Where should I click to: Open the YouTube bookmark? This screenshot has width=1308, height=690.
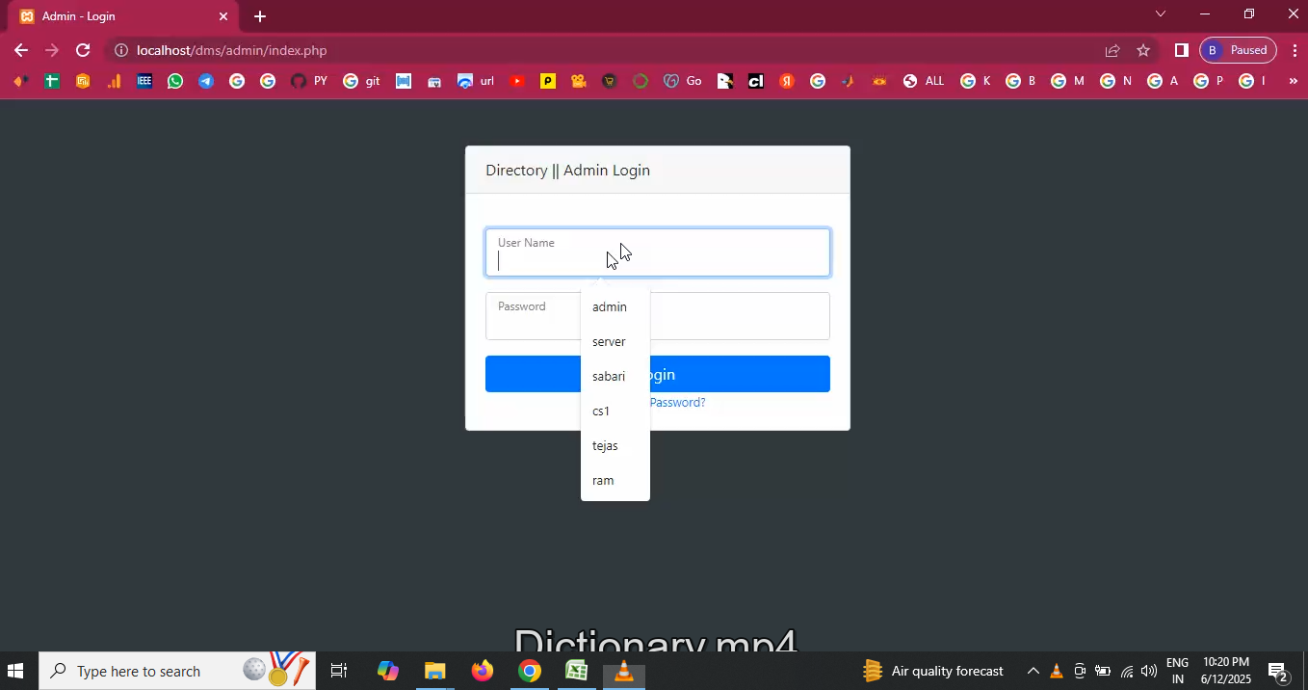pos(517,82)
